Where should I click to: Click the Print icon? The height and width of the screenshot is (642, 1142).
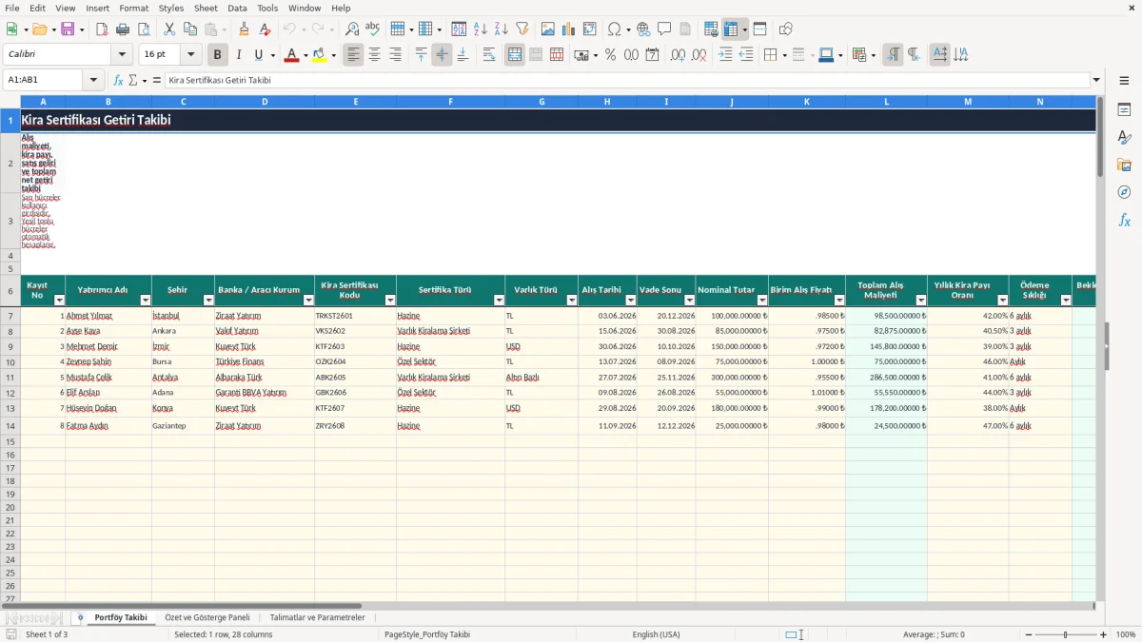pos(123,29)
